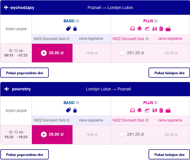Click the return PLUS checked suitcase icon
This screenshot has height=160, width=190.
tap(161, 110)
